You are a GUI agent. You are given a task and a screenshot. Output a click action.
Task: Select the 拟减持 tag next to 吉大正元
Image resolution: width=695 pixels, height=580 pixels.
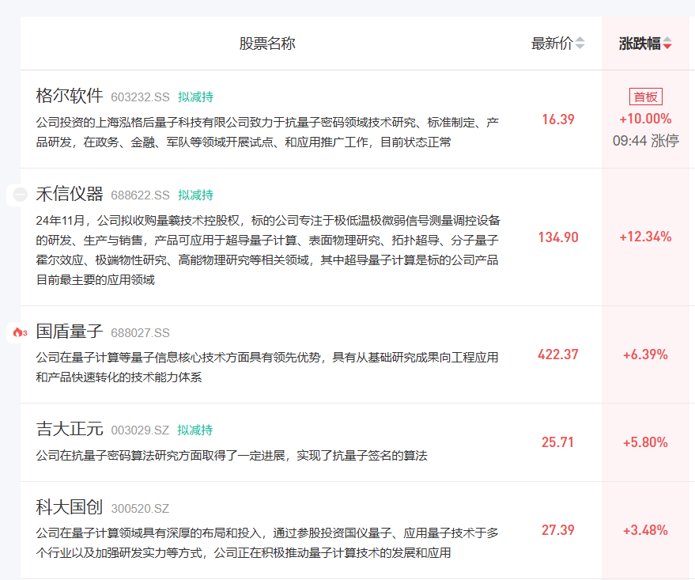point(195,430)
